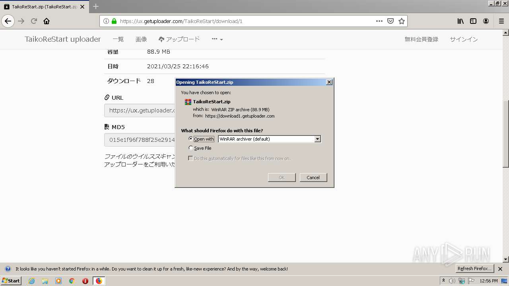Open the TaikoReStart uploader home link
Screen dimensions: 509x286
click(x=62, y=39)
